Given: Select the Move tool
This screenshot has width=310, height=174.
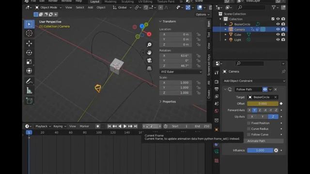Looking at the screenshot, I should tap(29, 43).
